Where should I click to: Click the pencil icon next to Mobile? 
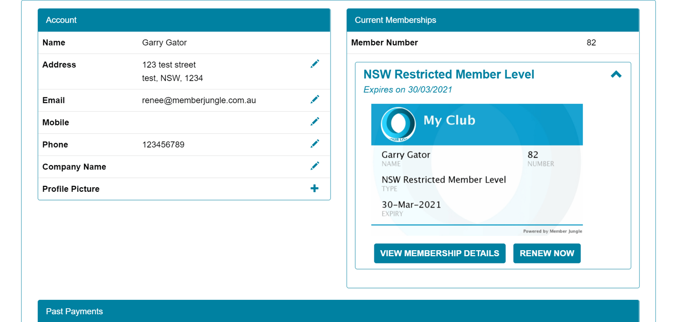(x=315, y=121)
